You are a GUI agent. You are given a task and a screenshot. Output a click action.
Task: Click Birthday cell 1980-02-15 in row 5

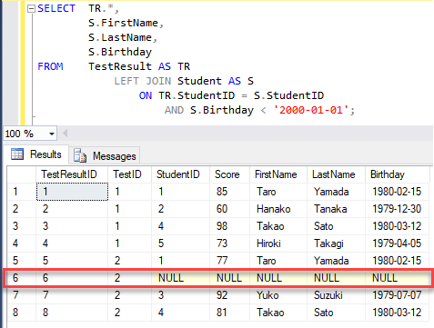click(398, 261)
